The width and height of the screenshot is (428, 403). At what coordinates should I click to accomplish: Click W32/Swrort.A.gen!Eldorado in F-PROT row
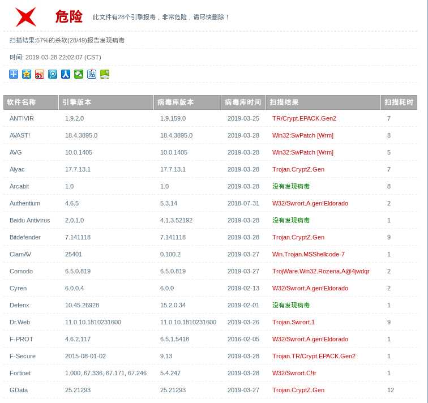click(310, 339)
